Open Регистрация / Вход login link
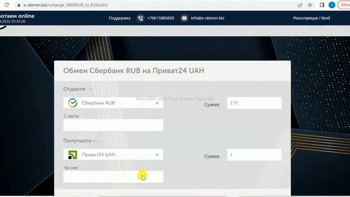Screen dimensions: 350x197 pyautogui.click(x=311, y=18)
